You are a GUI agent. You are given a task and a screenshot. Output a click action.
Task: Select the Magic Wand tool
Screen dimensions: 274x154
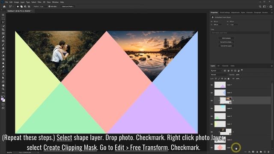[x=3, y=26]
